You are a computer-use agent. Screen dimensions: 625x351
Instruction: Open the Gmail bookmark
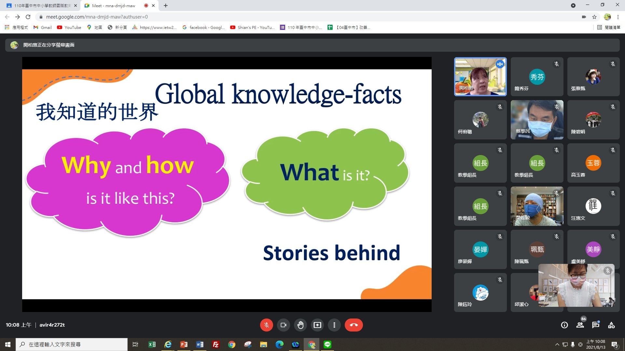point(43,27)
